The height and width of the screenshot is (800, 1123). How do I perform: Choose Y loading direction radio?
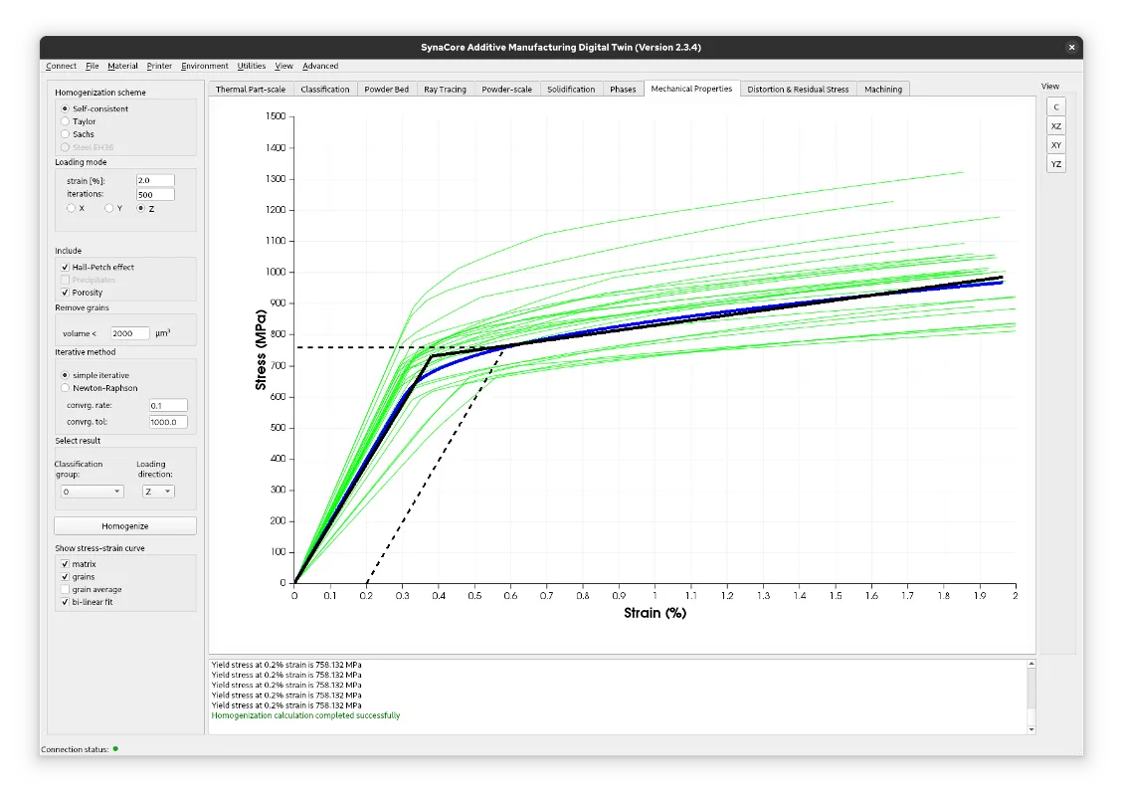tap(108, 208)
